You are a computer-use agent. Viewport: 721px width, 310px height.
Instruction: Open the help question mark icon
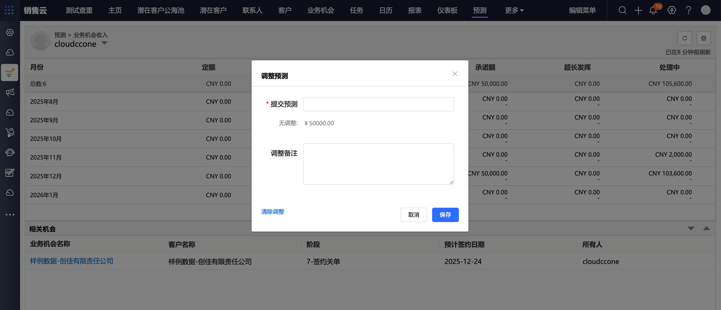[x=688, y=10]
